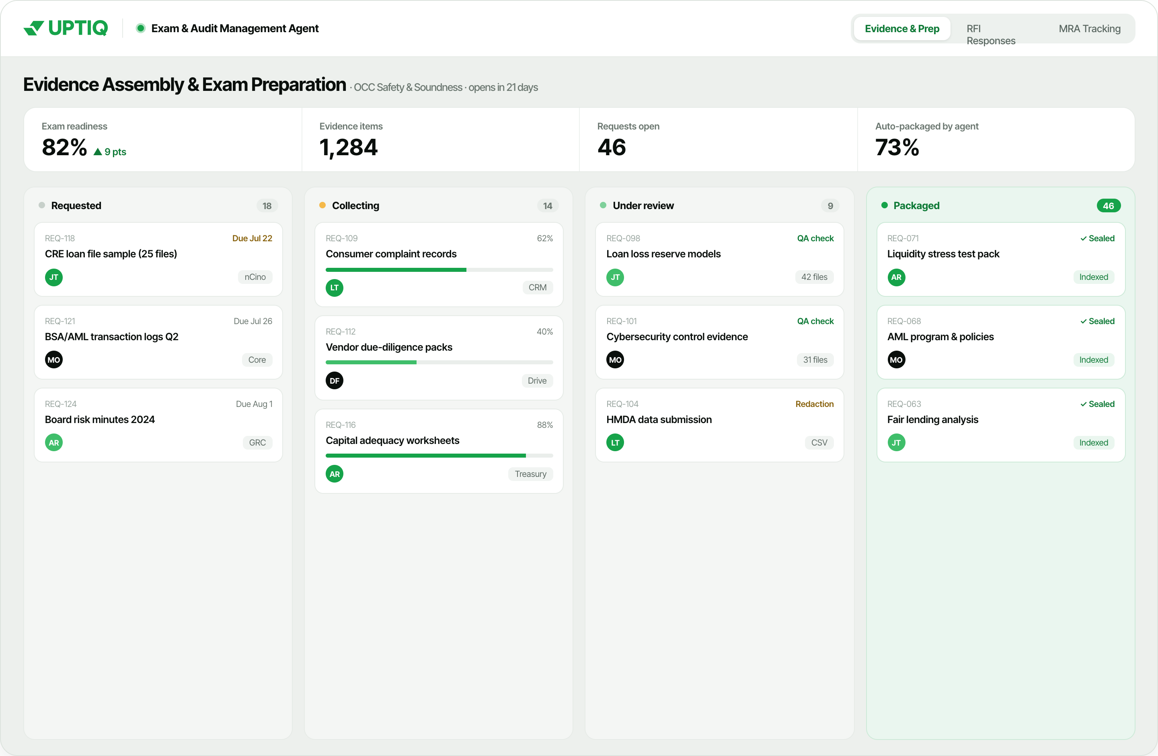The height and width of the screenshot is (756, 1158).
Task: Click the JT avatar on REQ-118 card
Action: click(53, 277)
